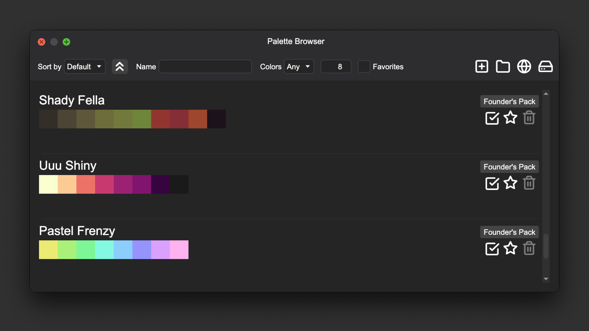Star the Uuu Shiny palette
Screen dimensions: 589x331
(510, 183)
